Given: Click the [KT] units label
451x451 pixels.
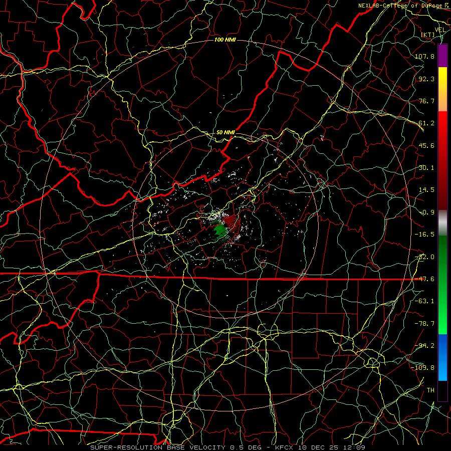Looking at the screenshot, I should [x=428, y=35].
